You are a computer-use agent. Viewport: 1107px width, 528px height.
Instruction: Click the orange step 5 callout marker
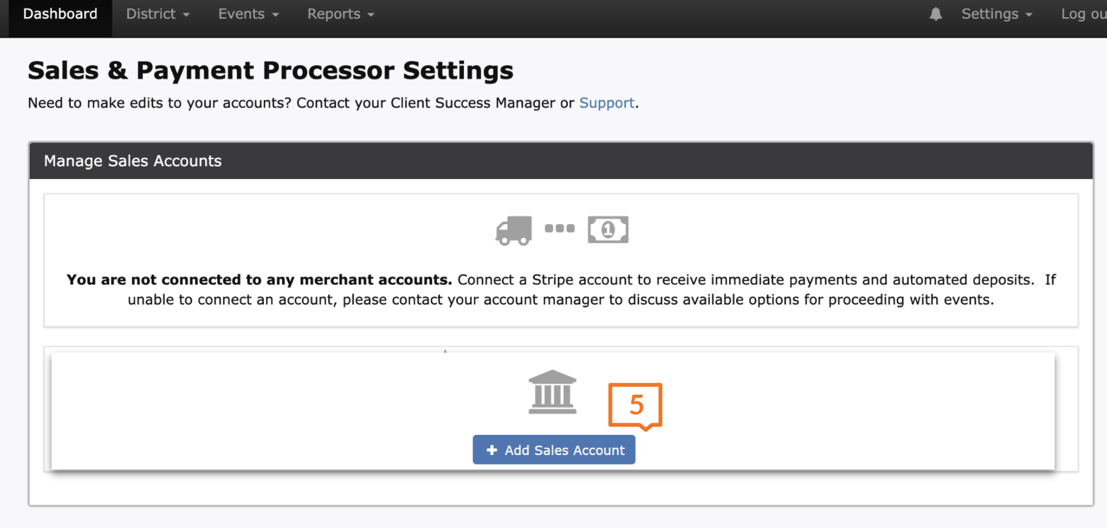point(636,405)
